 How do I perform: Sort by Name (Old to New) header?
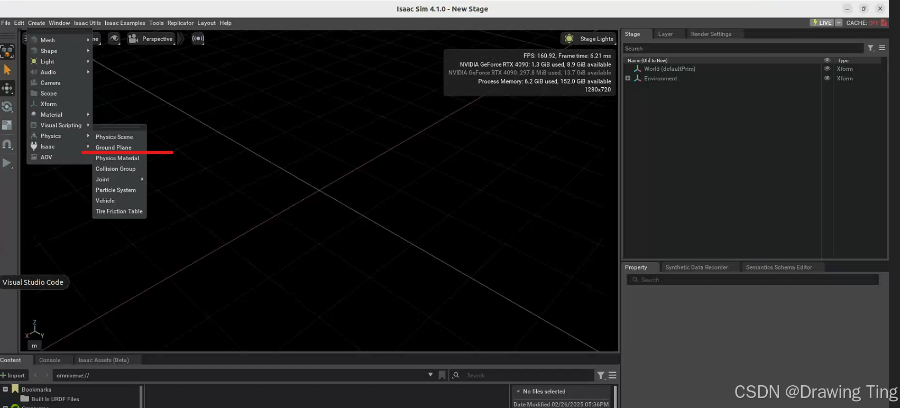(x=647, y=60)
